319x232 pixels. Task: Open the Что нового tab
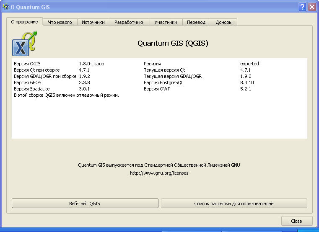pos(60,22)
